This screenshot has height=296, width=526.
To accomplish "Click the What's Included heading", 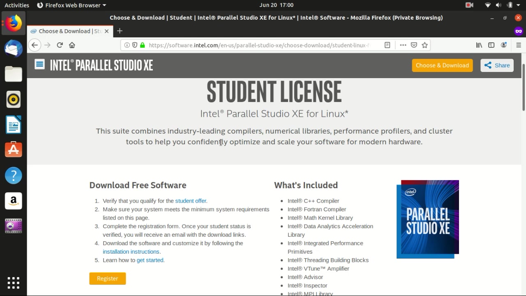I will [306, 185].
